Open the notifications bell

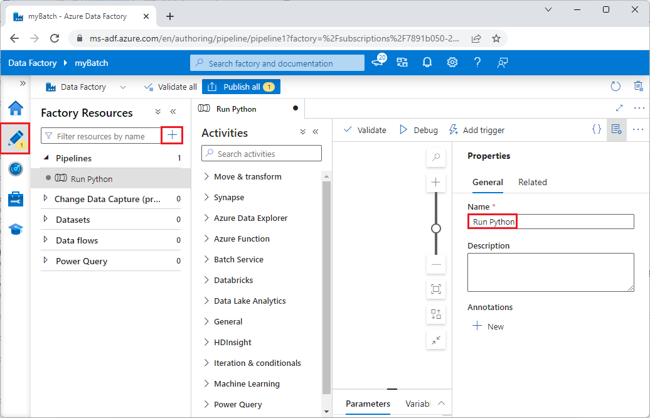pos(427,62)
